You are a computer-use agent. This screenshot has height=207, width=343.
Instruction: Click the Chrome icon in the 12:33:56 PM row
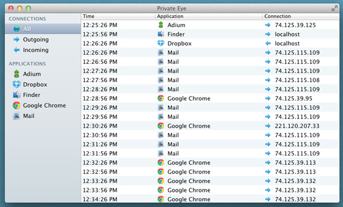click(x=161, y=190)
